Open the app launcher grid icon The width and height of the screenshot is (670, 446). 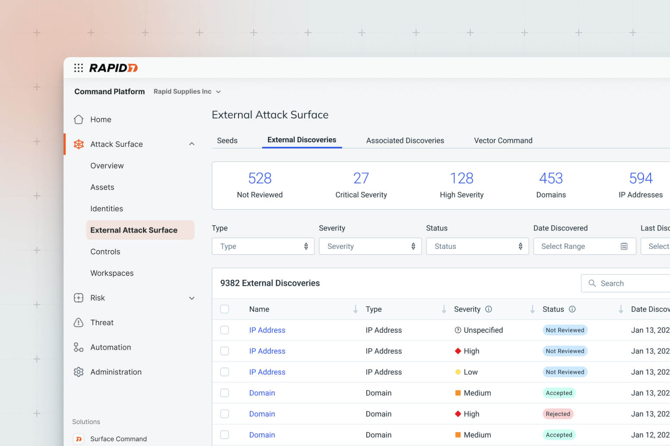coord(78,68)
